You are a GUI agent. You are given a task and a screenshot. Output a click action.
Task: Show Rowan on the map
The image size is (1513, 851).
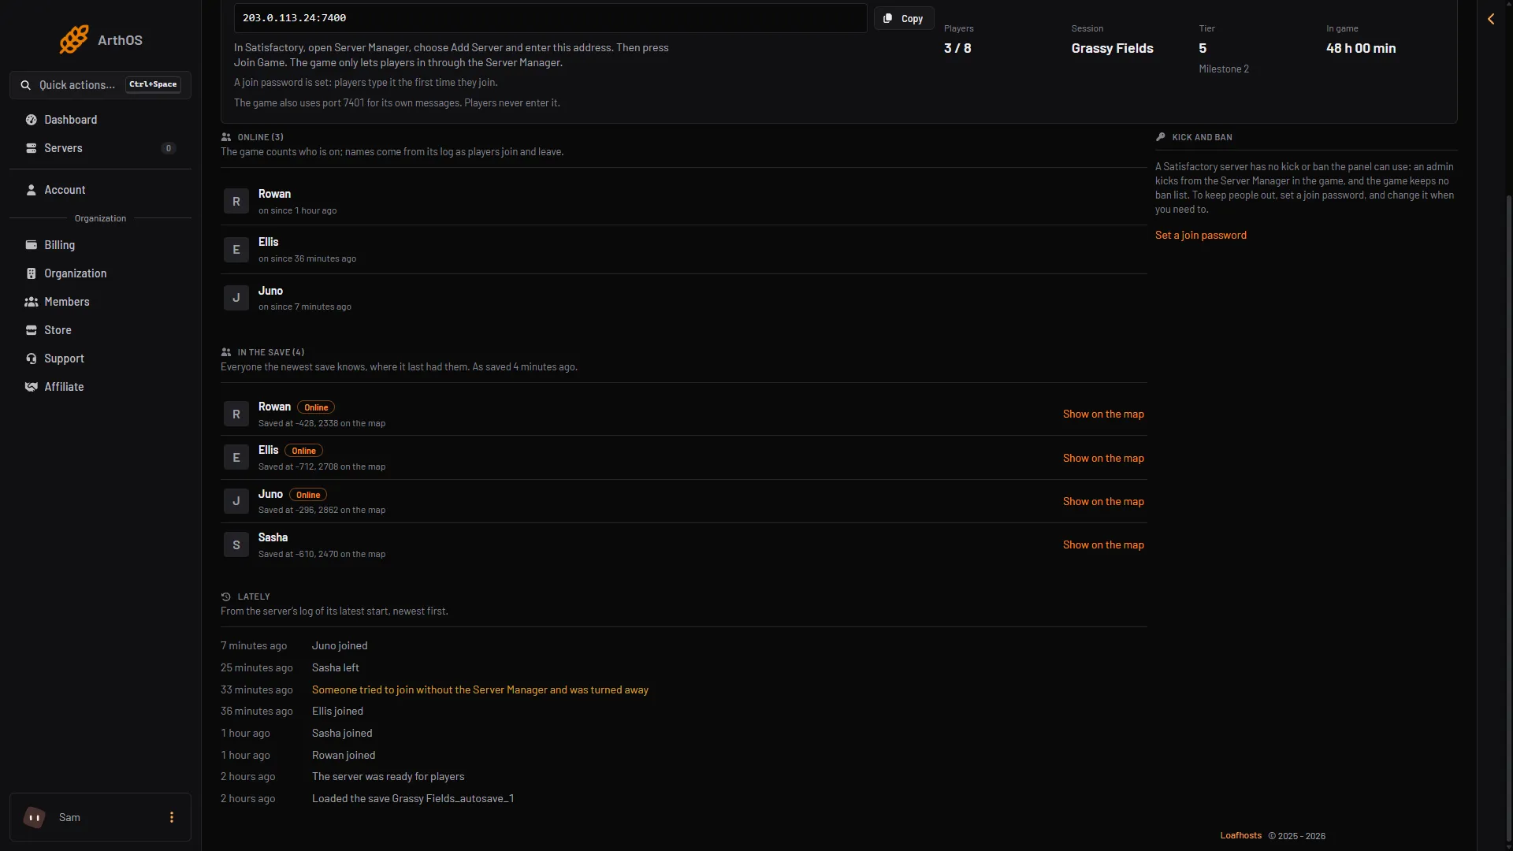pyautogui.click(x=1103, y=414)
